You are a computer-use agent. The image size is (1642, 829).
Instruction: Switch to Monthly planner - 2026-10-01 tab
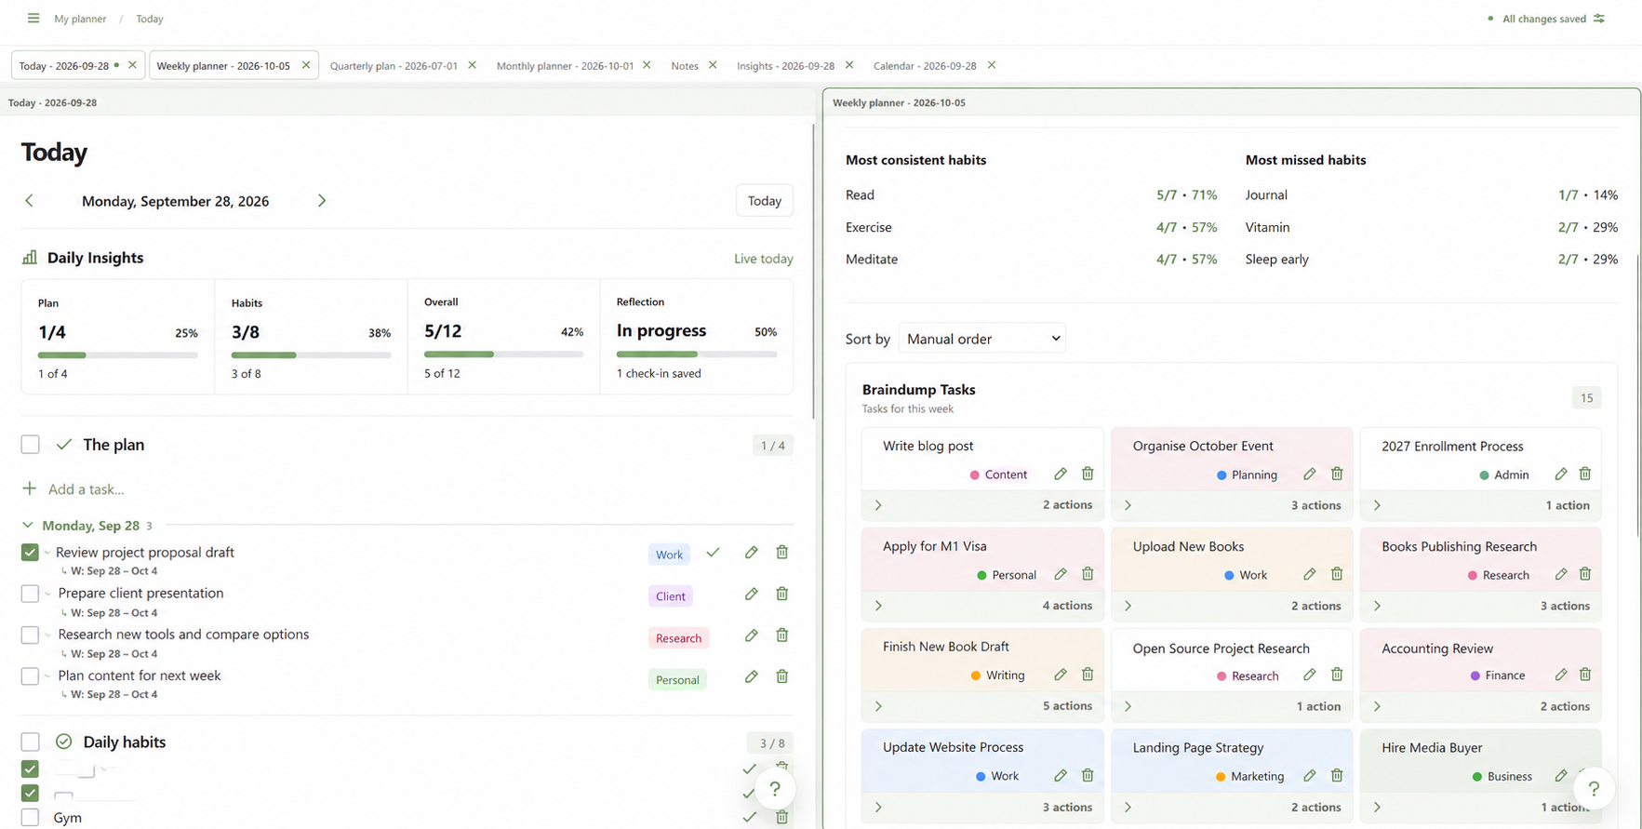tap(565, 66)
